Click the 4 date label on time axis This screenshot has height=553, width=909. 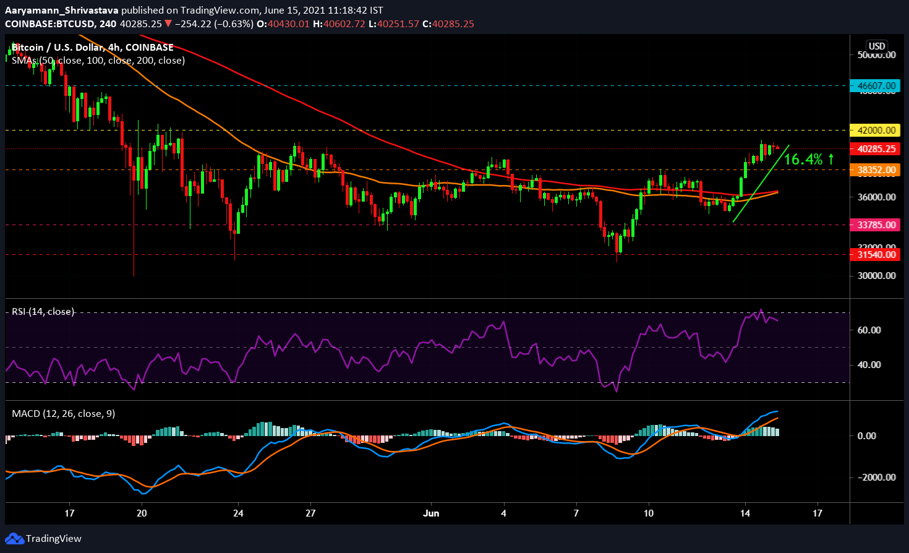tap(504, 513)
